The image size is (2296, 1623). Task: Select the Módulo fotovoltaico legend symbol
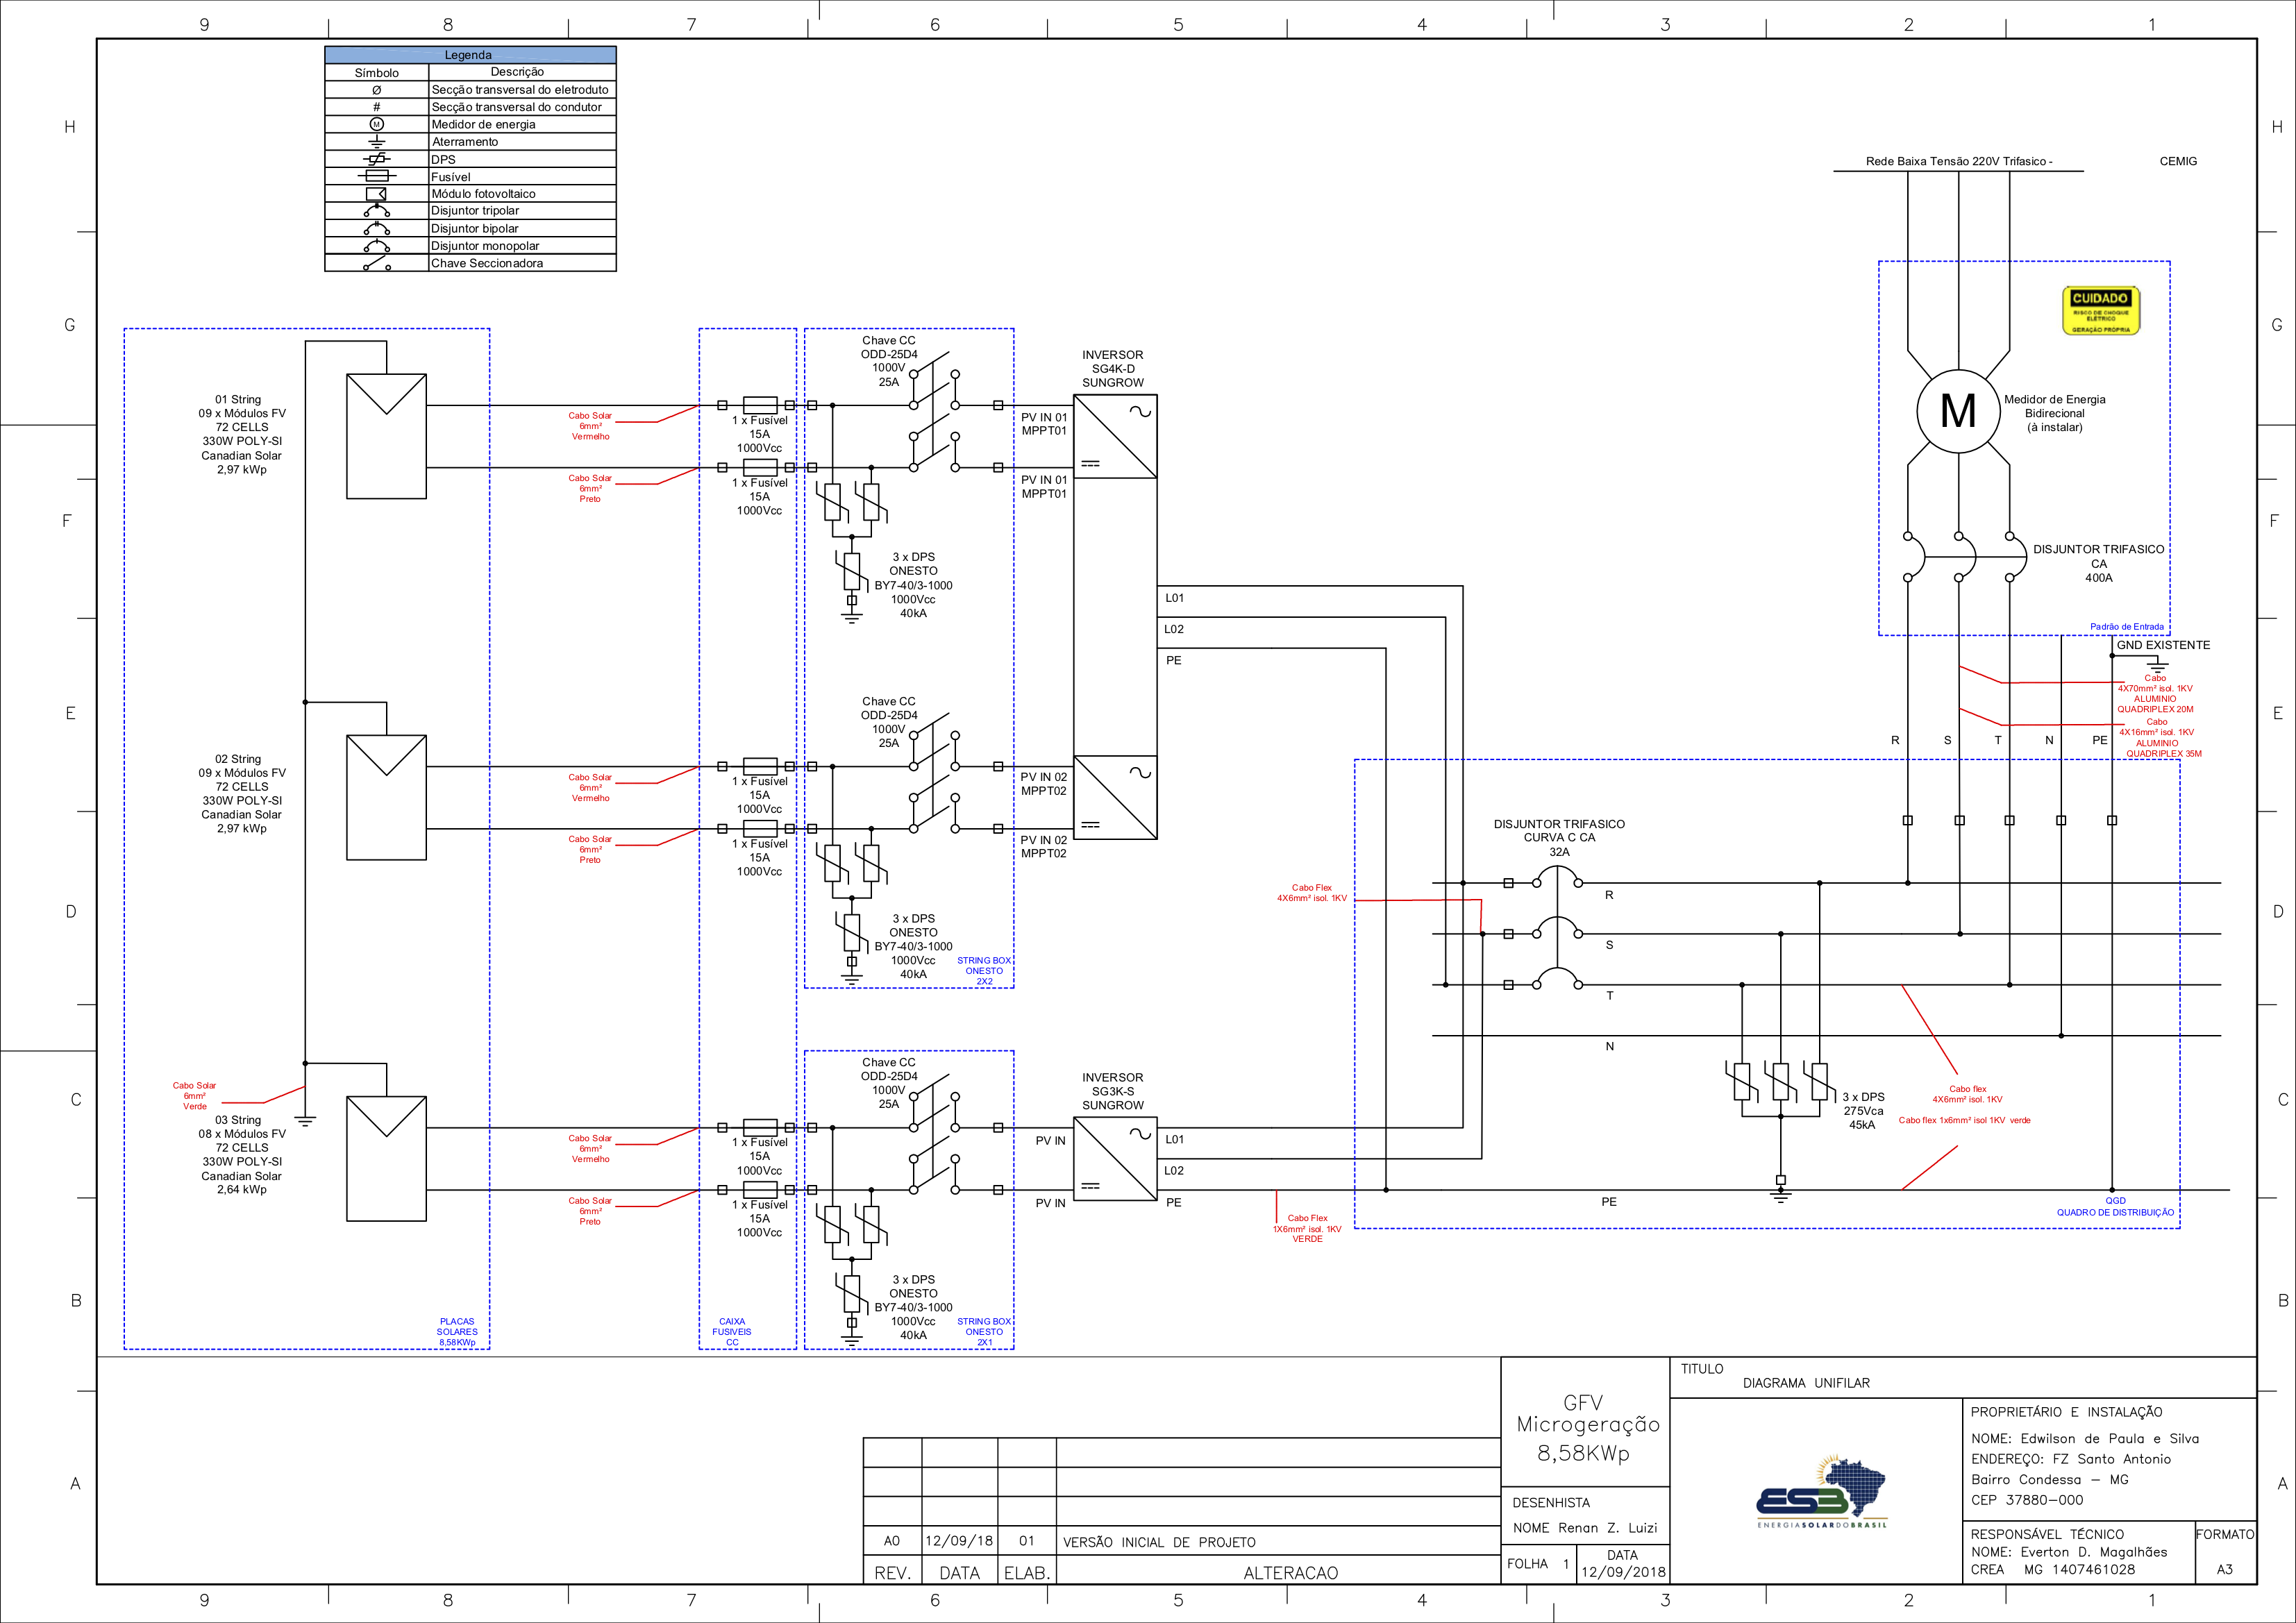[x=376, y=193]
